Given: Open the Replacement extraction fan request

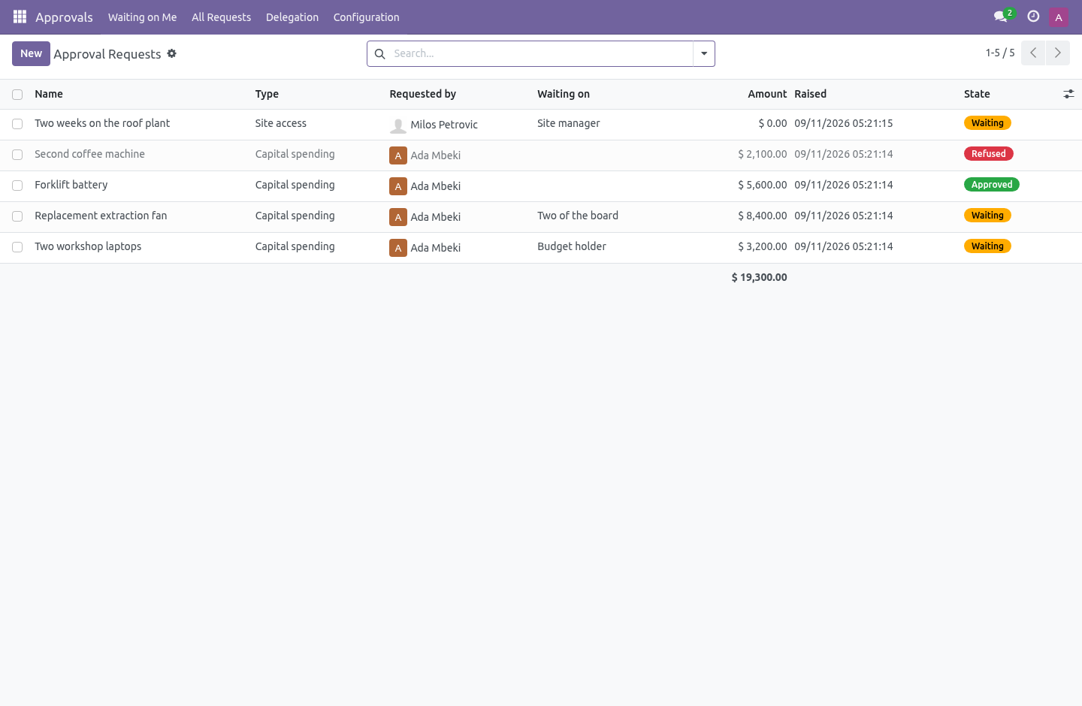Looking at the screenshot, I should [101, 216].
